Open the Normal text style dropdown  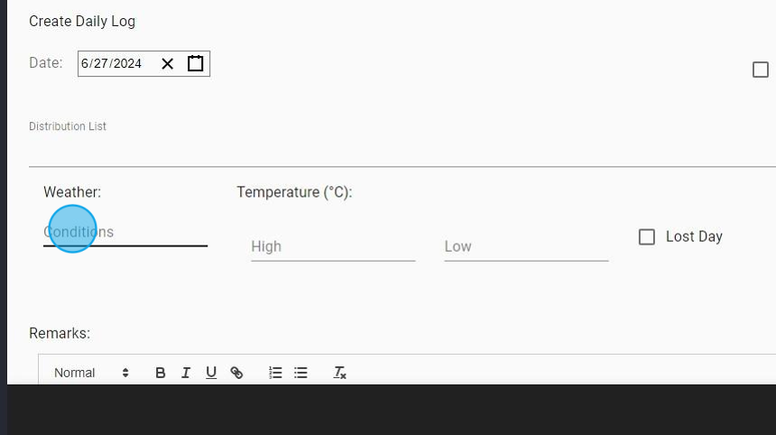[x=91, y=373]
